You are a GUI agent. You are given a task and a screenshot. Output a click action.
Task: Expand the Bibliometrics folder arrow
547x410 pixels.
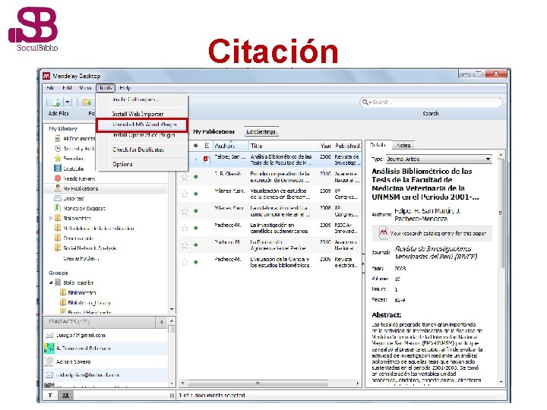tap(51, 218)
